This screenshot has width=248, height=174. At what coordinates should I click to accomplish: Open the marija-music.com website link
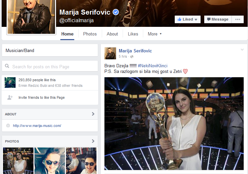point(37,126)
